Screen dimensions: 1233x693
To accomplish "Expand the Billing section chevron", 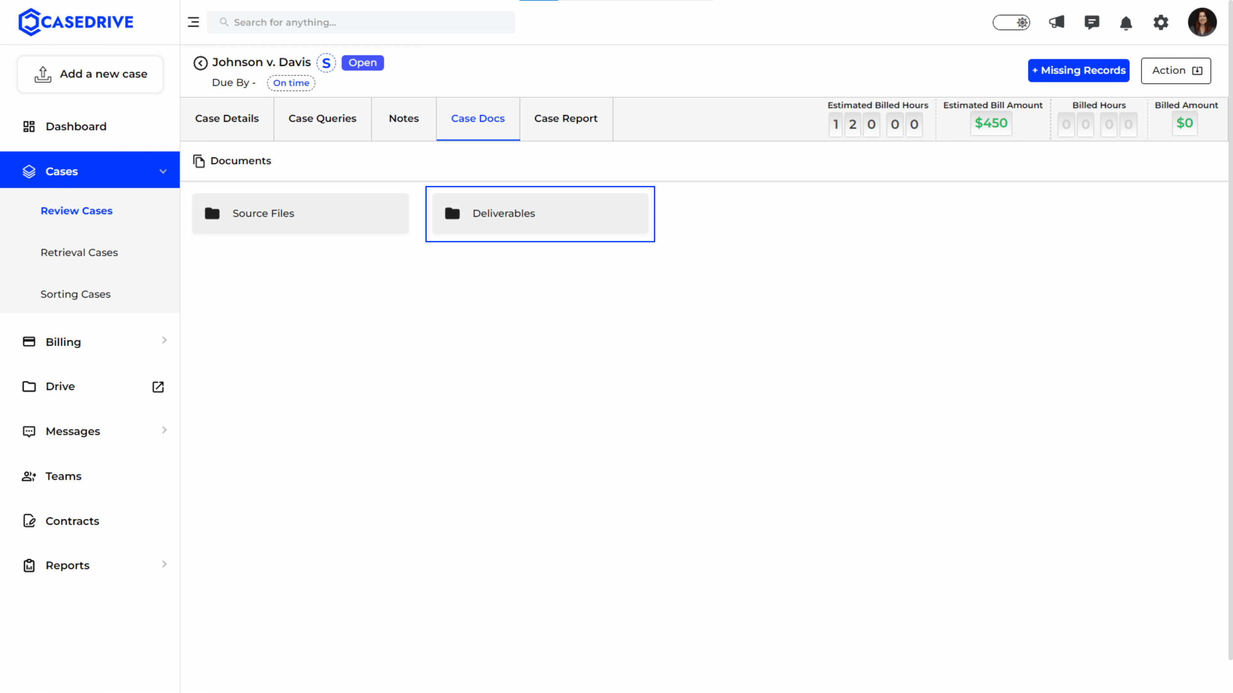I will click(164, 340).
